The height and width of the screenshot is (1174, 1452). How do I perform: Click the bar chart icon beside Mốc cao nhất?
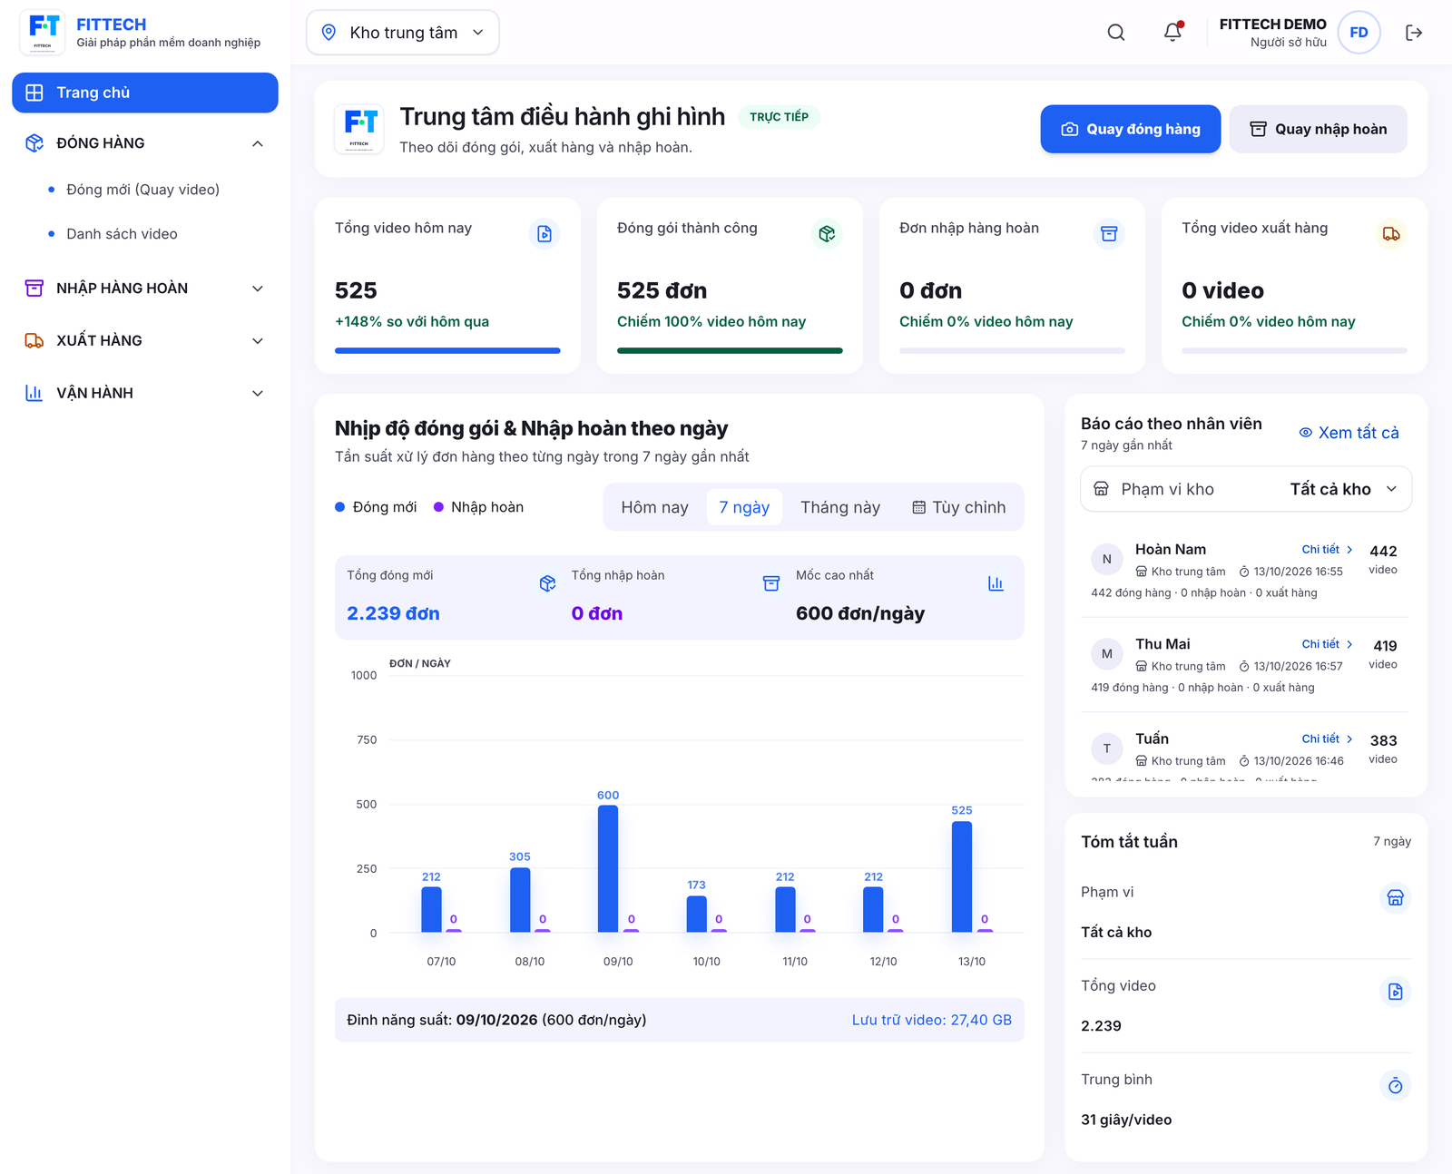(996, 583)
